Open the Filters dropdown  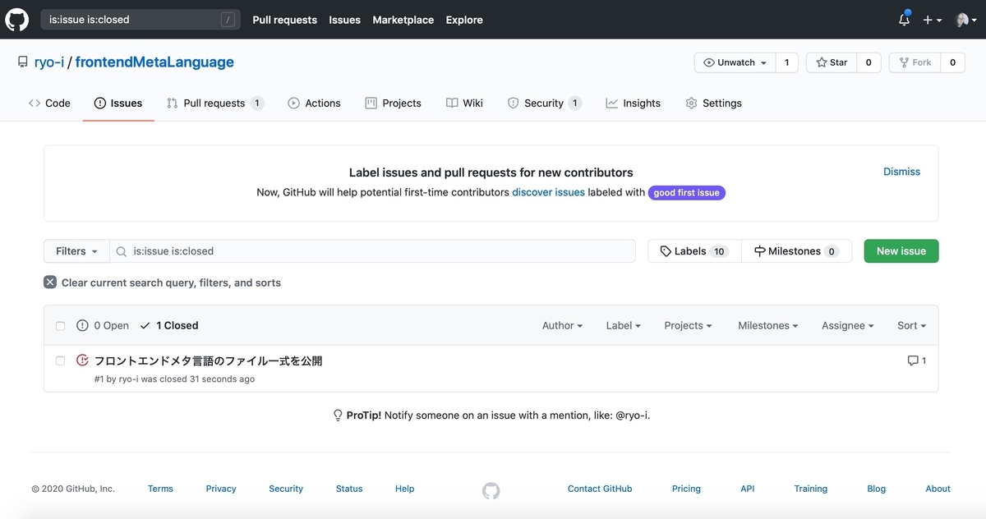click(76, 251)
